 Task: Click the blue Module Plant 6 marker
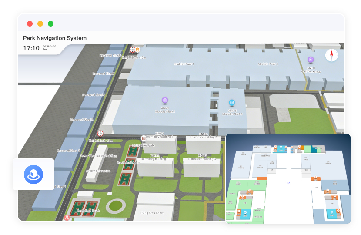(x=232, y=103)
